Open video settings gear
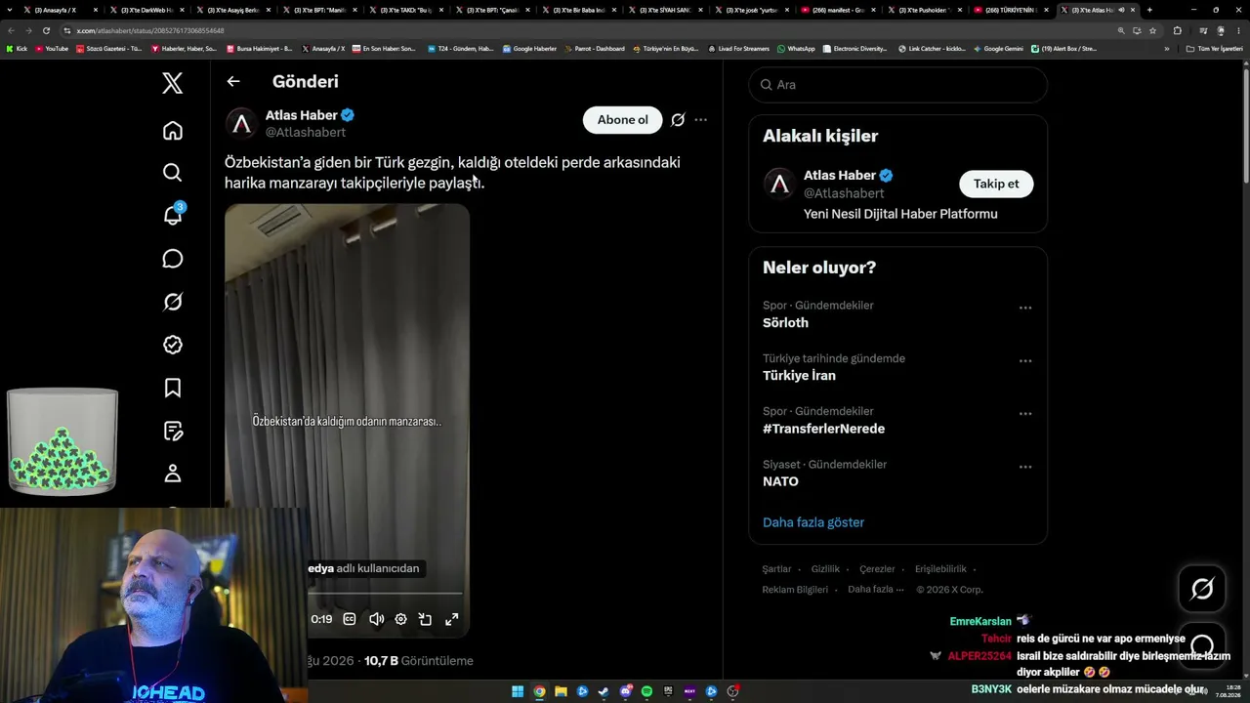The image size is (1250, 703). [400, 619]
